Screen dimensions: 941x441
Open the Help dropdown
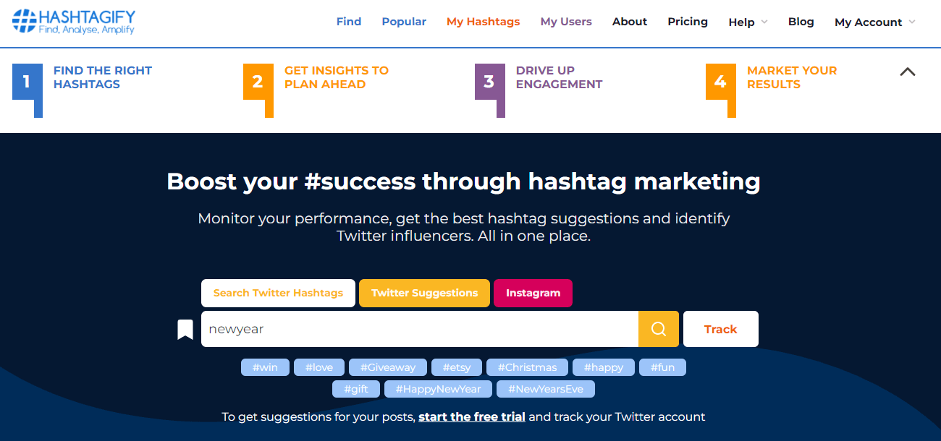pos(747,22)
